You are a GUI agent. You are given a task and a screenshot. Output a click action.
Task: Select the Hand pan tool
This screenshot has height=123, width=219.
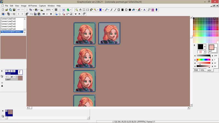(x=80, y=10)
